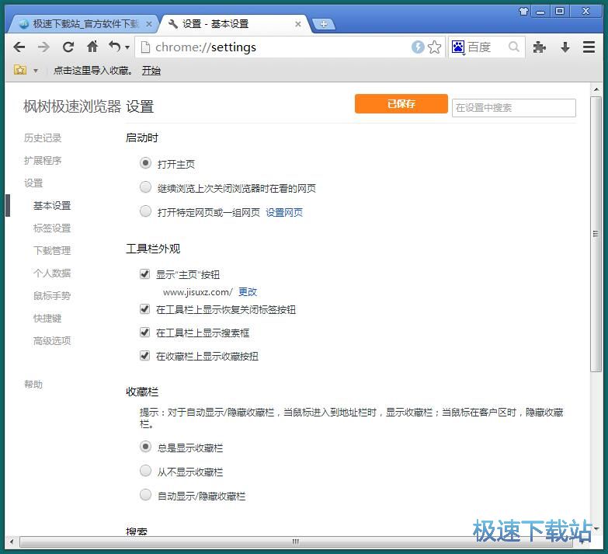
Task: Select 继续浏览上次关闭浏览器时在看的网页 option
Action: click(145, 187)
